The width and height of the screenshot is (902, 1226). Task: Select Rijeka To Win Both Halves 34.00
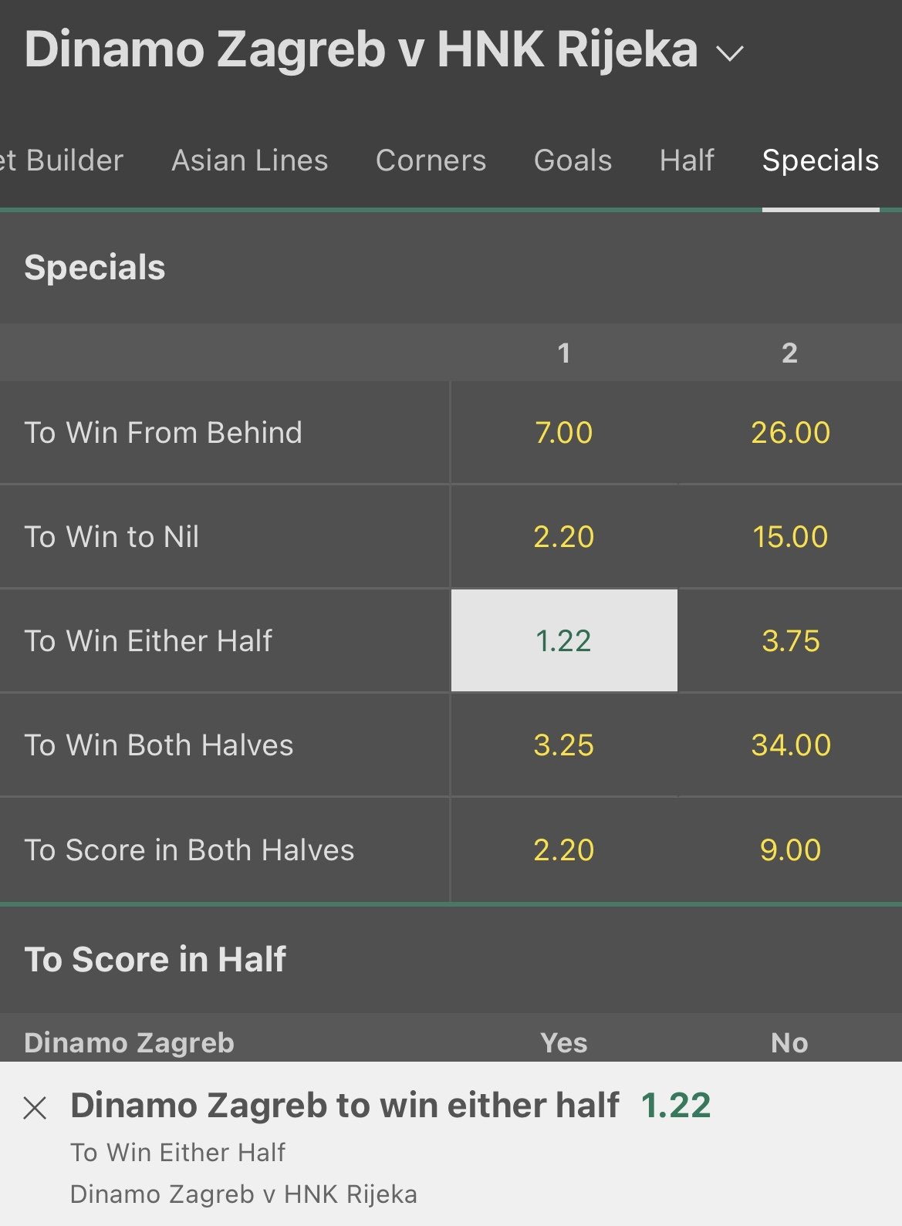pyautogui.click(x=790, y=745)
